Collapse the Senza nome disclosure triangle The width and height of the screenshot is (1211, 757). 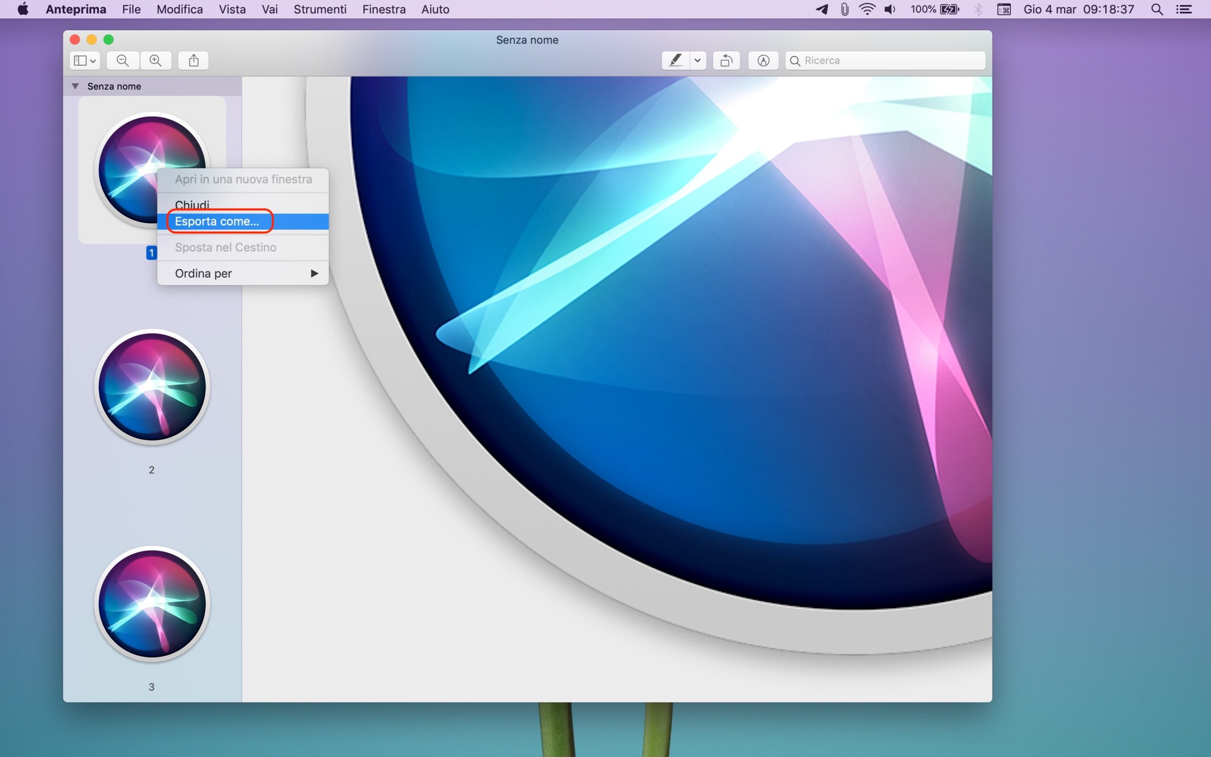[x=75, y=86]
